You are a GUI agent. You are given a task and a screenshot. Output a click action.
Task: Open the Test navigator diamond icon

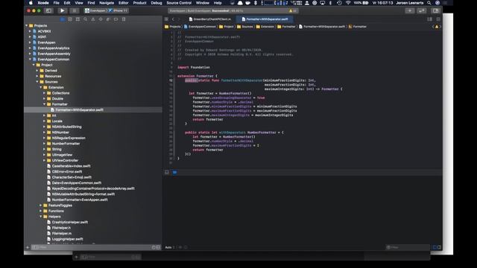(x=101, y=19)
